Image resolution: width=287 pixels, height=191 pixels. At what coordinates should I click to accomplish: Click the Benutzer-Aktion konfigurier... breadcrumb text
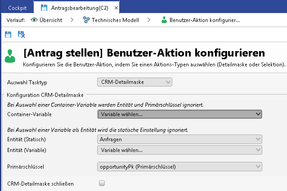[x=204, y=20]
